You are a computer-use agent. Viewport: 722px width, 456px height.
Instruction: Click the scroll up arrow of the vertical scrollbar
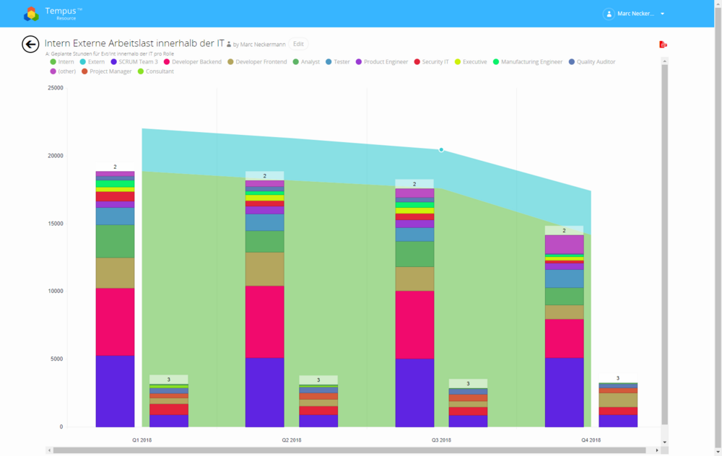(664, 61)
